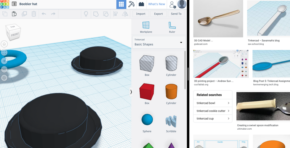Image resolution: width=290 pixels, height=148 pixels.
Task: Click the Tinkercad logo
Action: point(5,4)
